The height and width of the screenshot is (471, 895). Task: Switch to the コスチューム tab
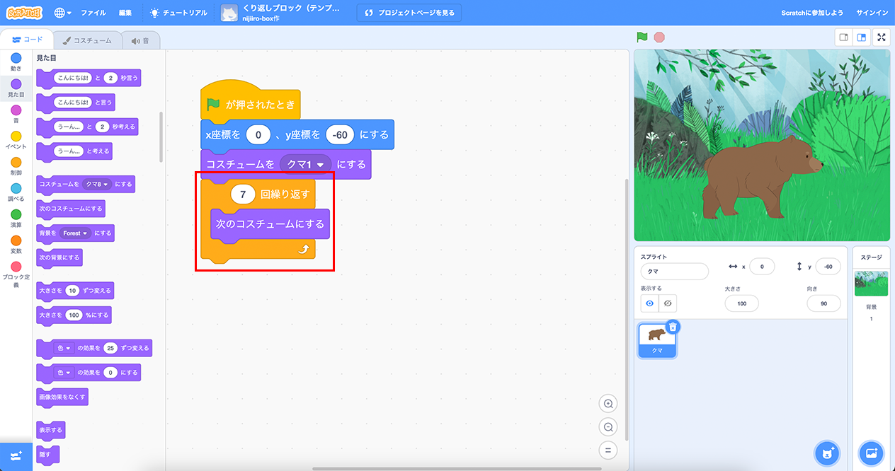click(87, 40)
